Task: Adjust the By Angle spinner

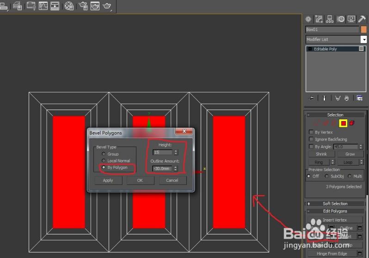Action: [x=361, y=147]
